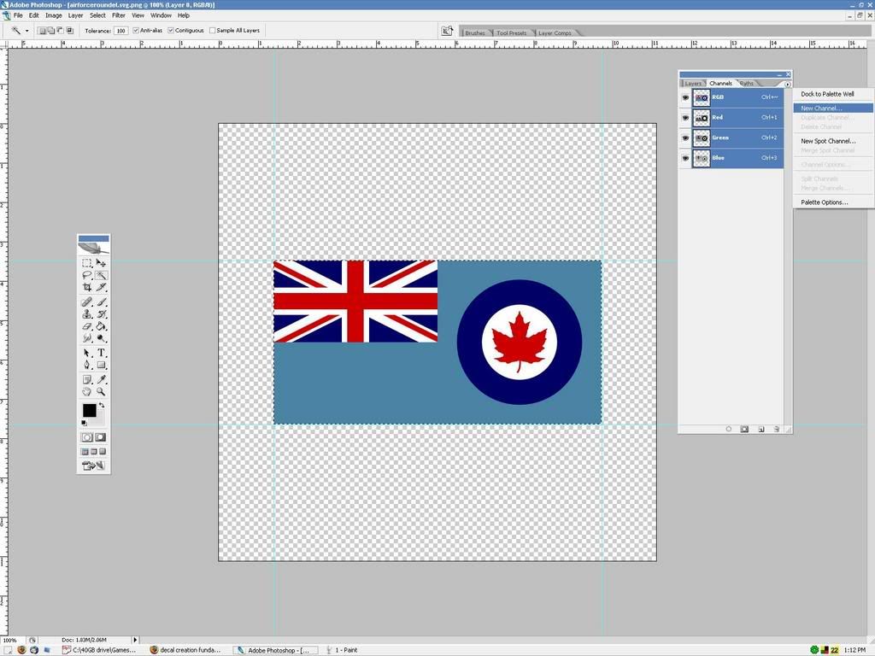The width and height of the screenshot is (875, 656).
Task: Select the Clone Stamp tool
Action: pyautogui.click(x=87, y=314)
